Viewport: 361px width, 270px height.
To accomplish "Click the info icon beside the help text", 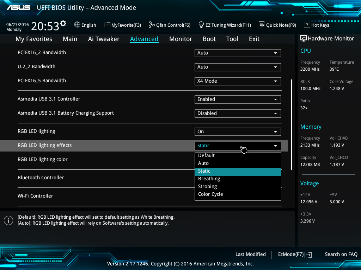I will 8,220.
